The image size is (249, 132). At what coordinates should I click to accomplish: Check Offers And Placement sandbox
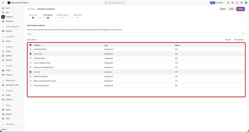coord(31,81)
